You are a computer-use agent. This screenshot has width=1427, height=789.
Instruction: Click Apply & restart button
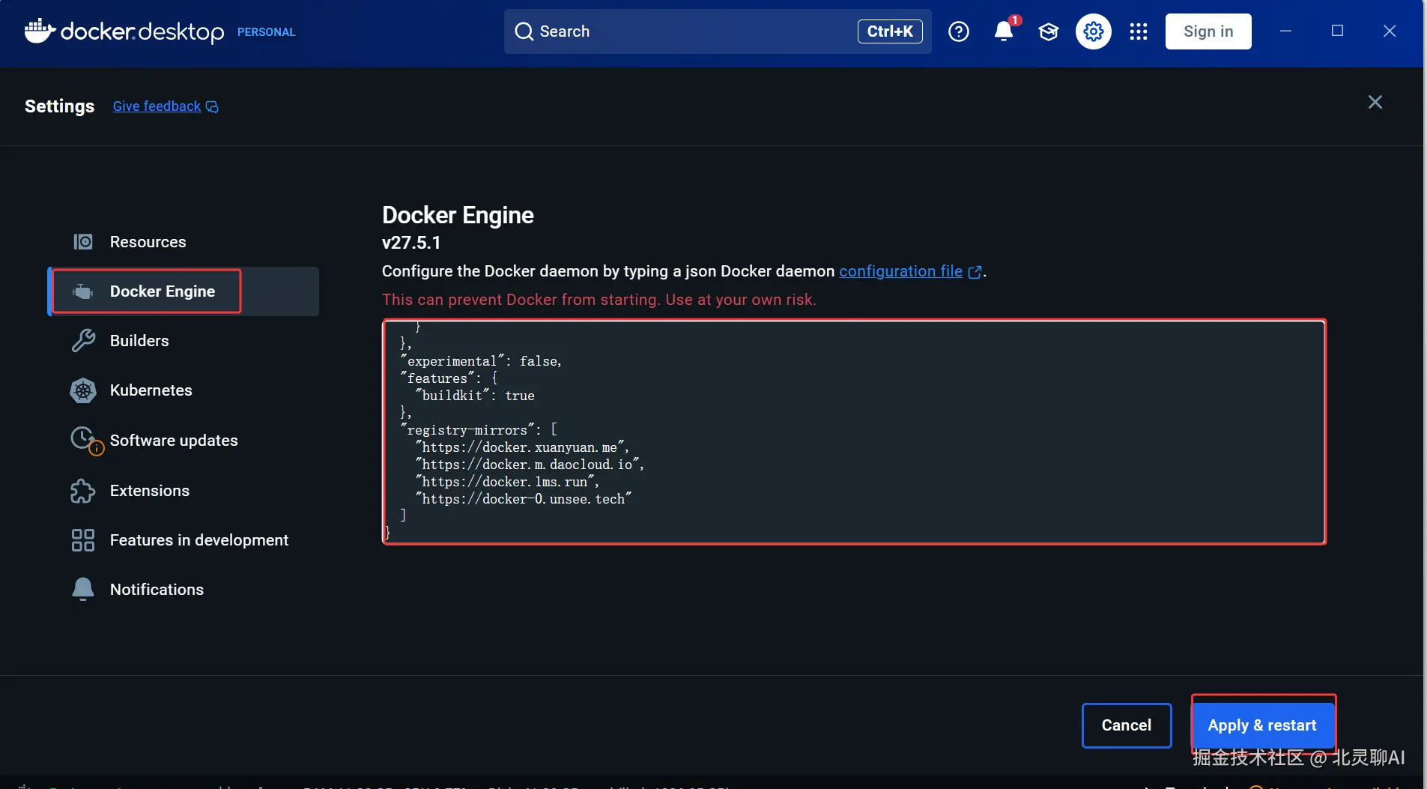(1262, 725)
